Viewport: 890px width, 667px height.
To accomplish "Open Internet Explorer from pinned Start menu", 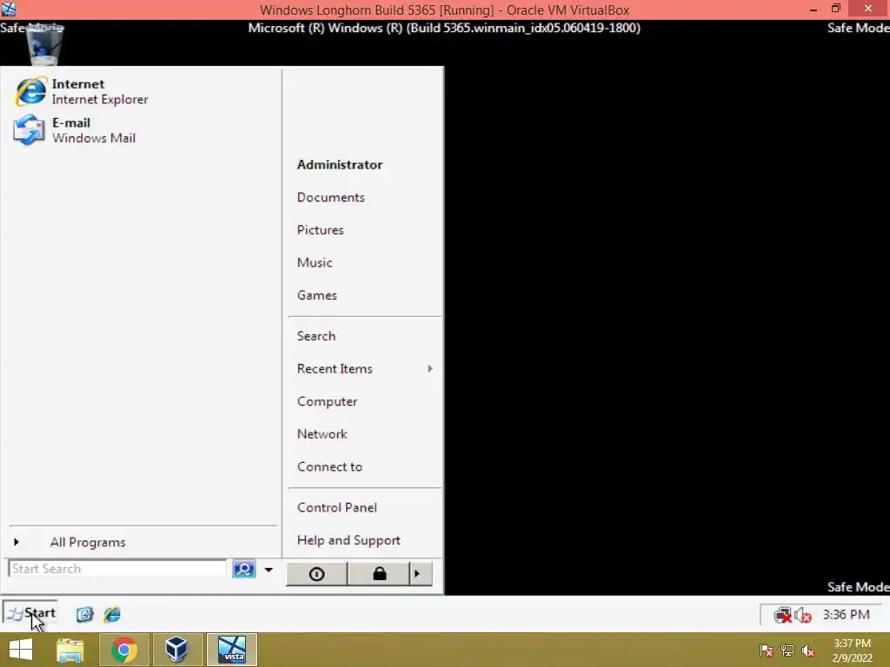I will click(x=83, y=91).
